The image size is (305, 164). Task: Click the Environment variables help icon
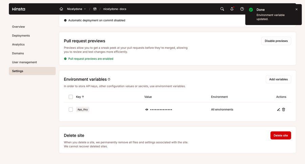[109, 79]
